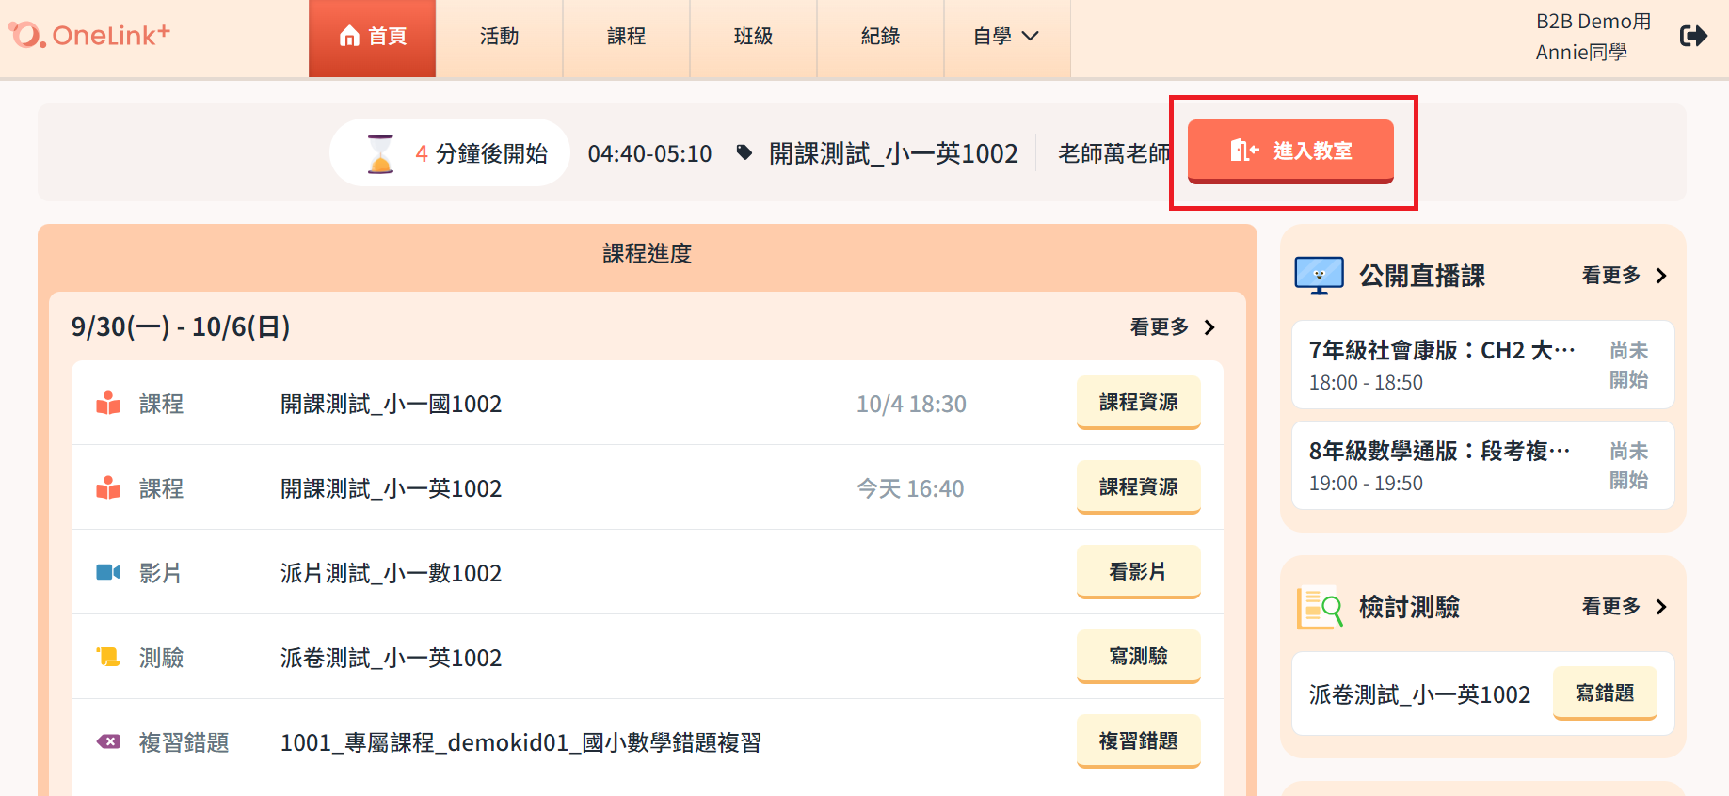Open the 7年級社會康版 live class card
Viewport: 1729px width, 796px height.
[1482, 365]
